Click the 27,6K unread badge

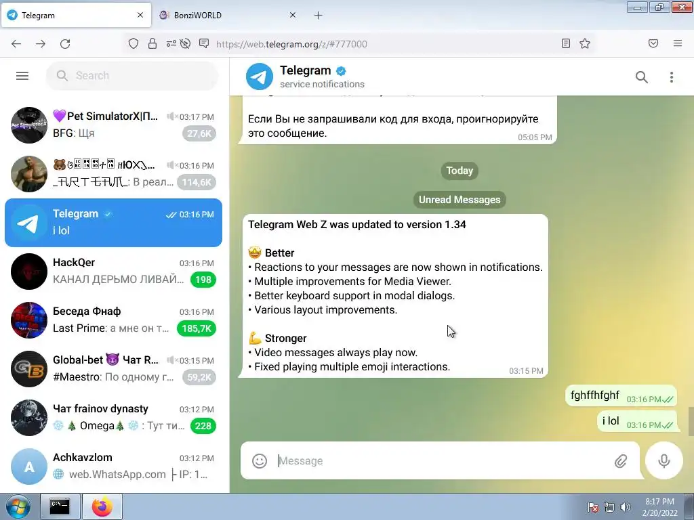coord(199,133)
